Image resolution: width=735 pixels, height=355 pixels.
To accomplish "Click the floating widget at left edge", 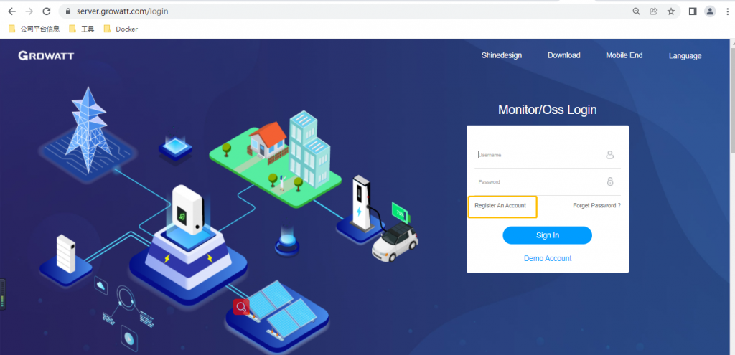I will point(3,294).
